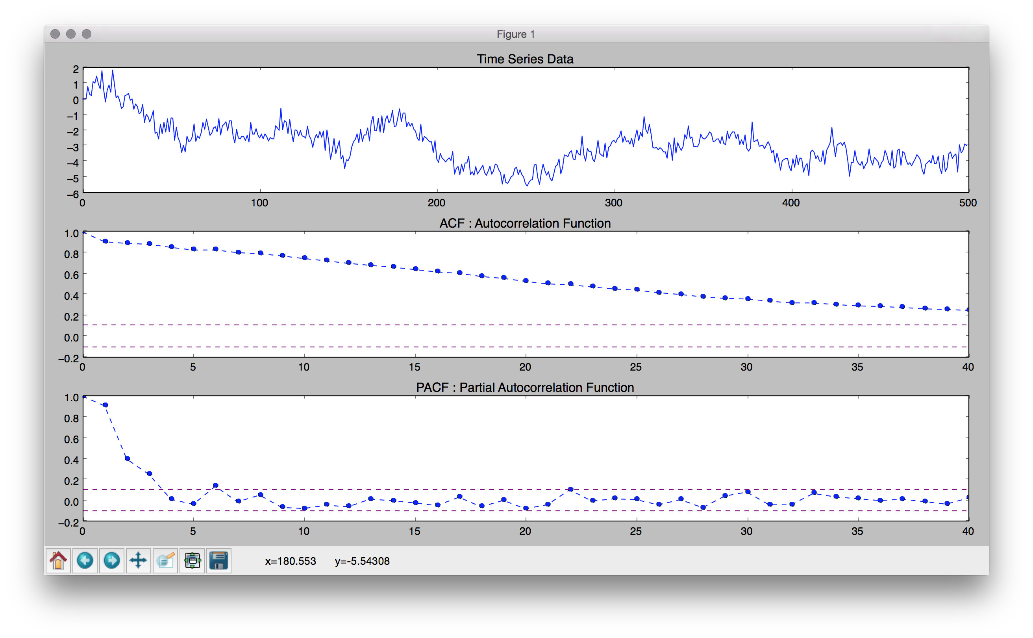Activate the Pan axes tool
This screenshot has height=638, width=1033.
point(138,561)
